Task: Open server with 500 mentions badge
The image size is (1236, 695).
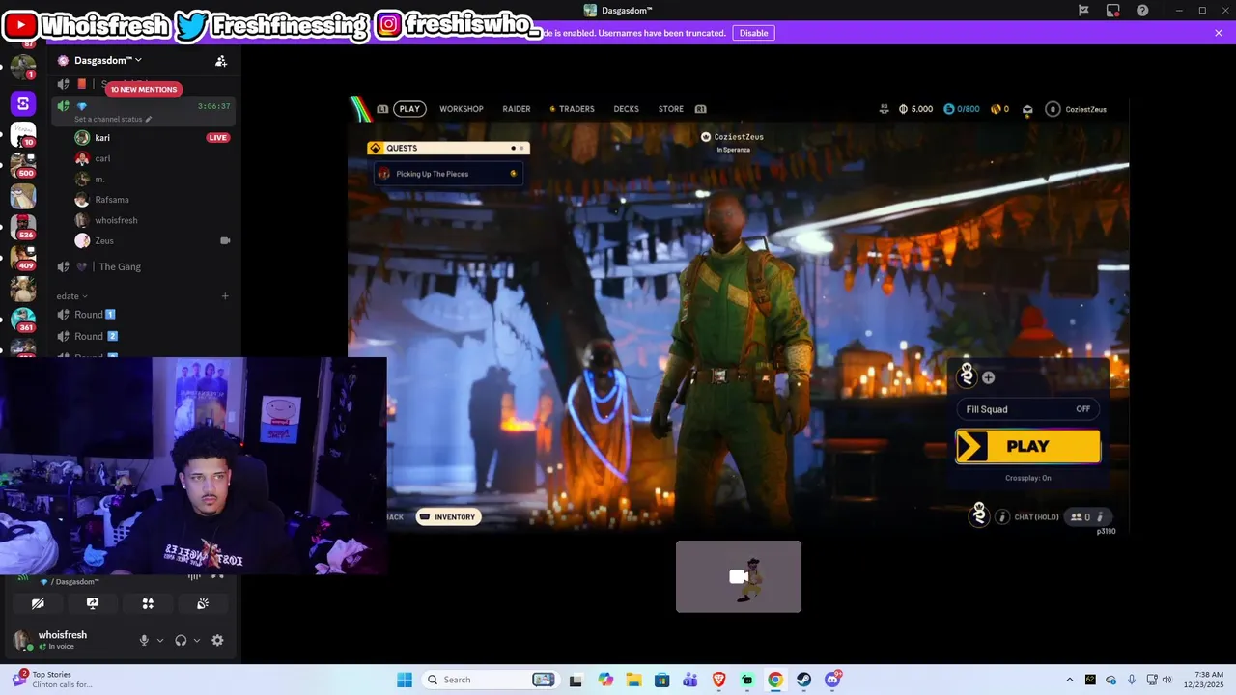Action: click(x=23, y=165)
